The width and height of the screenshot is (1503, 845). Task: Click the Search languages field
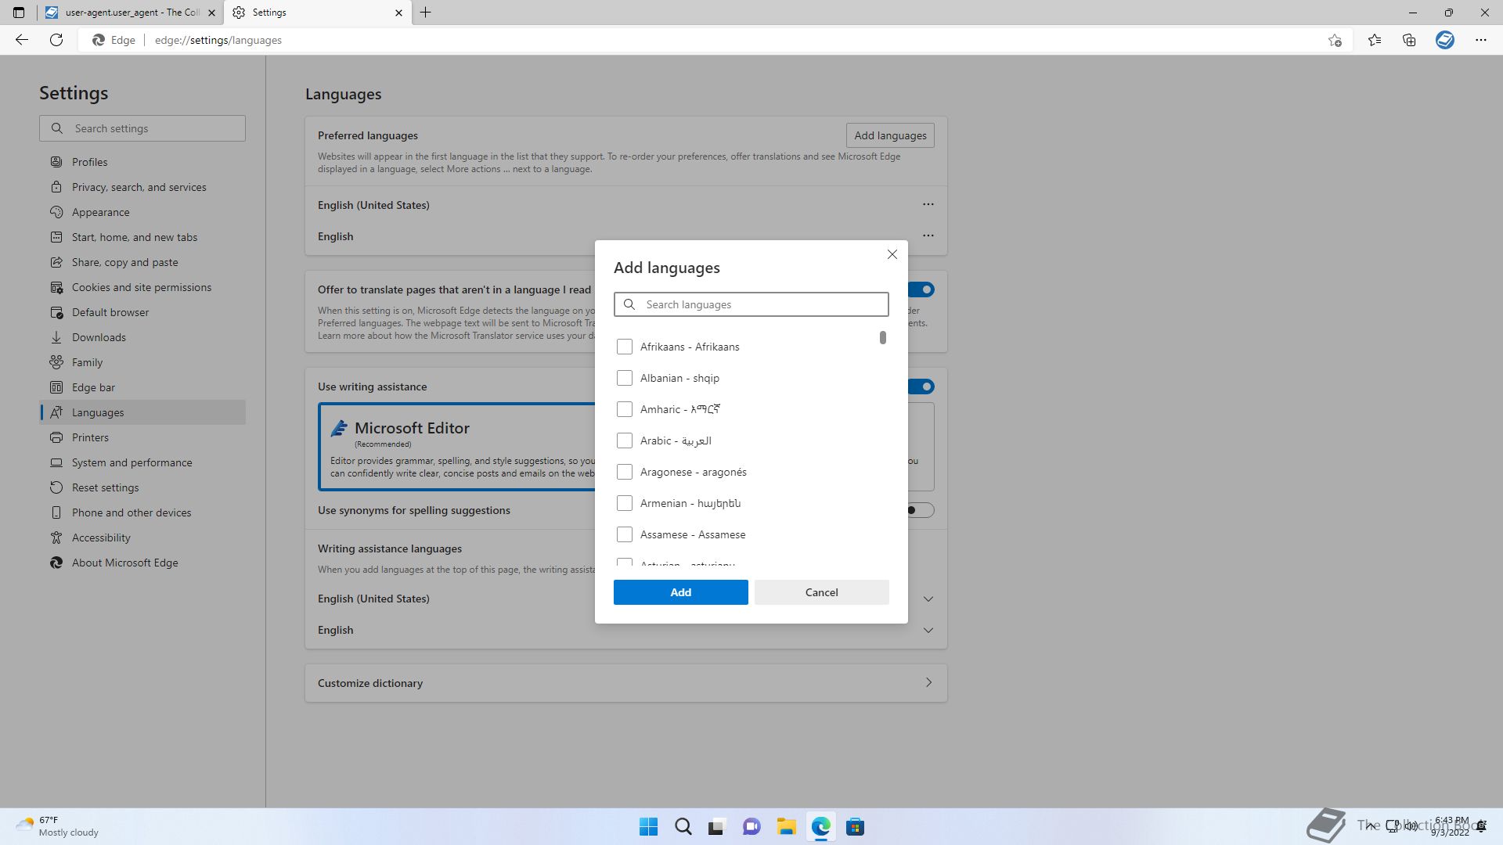751,304
